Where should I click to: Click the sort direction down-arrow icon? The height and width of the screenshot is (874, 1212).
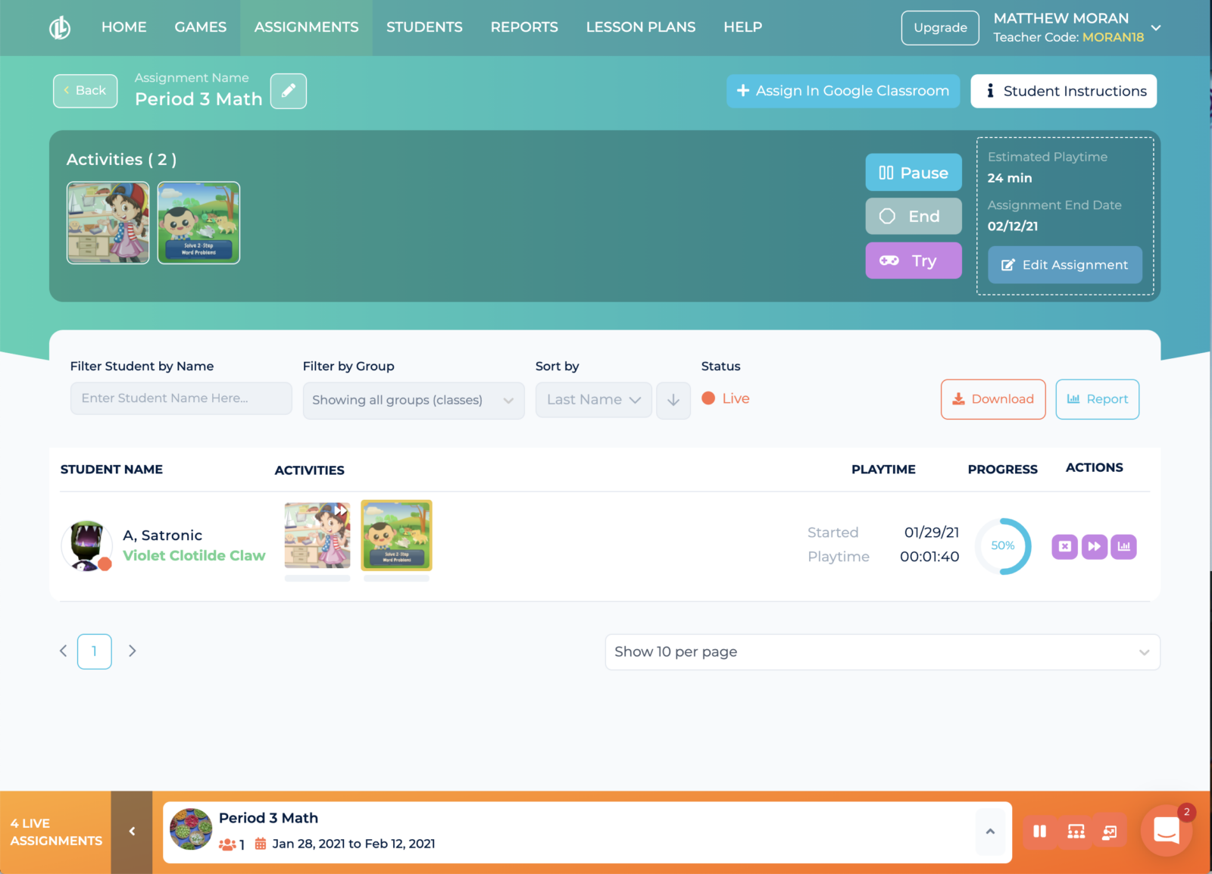pos(673,399)
